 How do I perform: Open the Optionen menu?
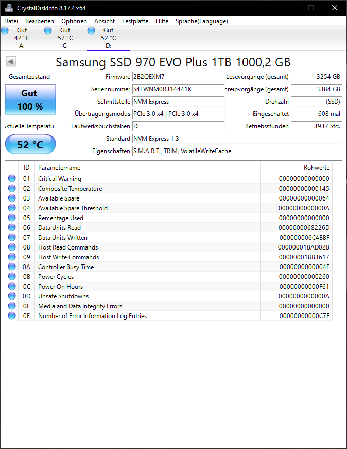click(74, 21)
